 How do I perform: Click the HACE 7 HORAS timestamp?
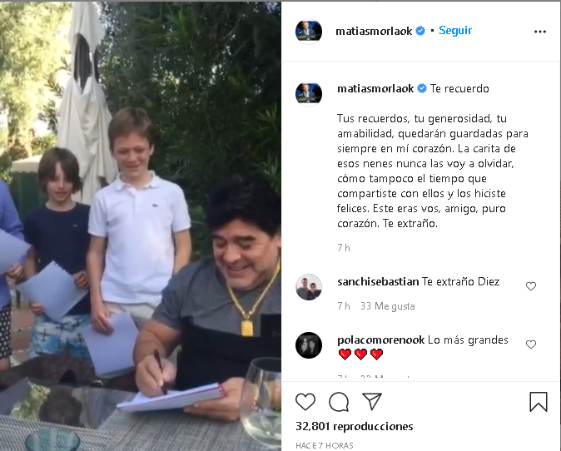(x=324, y=446)
